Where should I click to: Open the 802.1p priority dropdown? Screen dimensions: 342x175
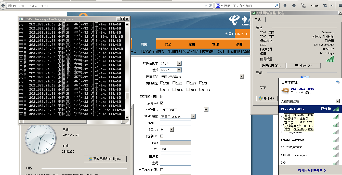[167, 129]
